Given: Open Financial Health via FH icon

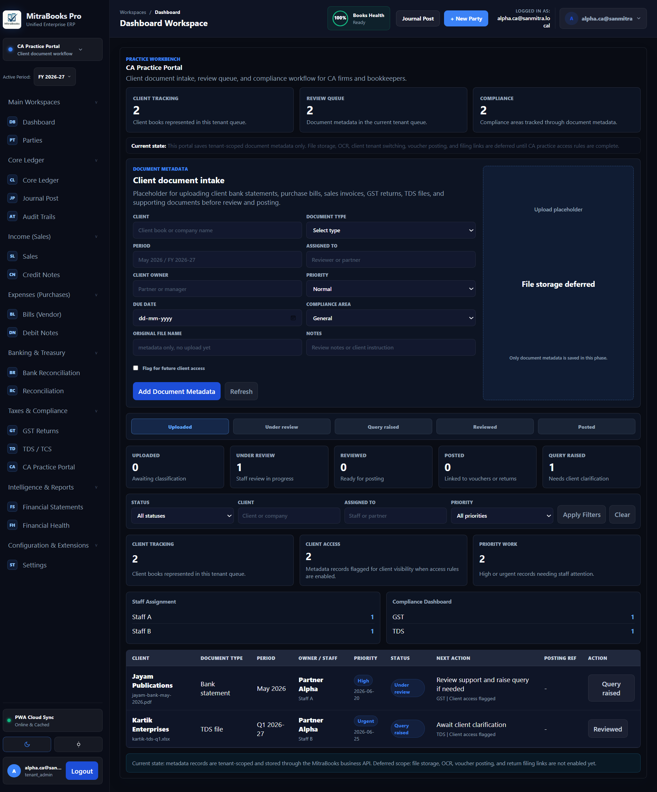Looking at the screenshot, I should pos(13,525).
